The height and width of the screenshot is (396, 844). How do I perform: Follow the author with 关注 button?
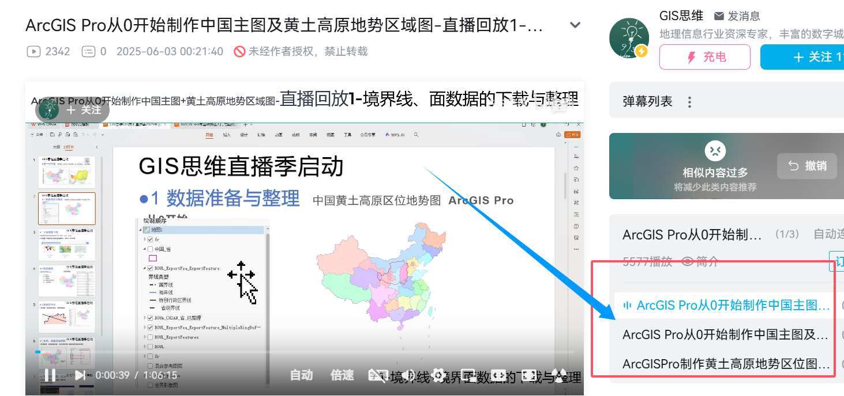point(802,57)
